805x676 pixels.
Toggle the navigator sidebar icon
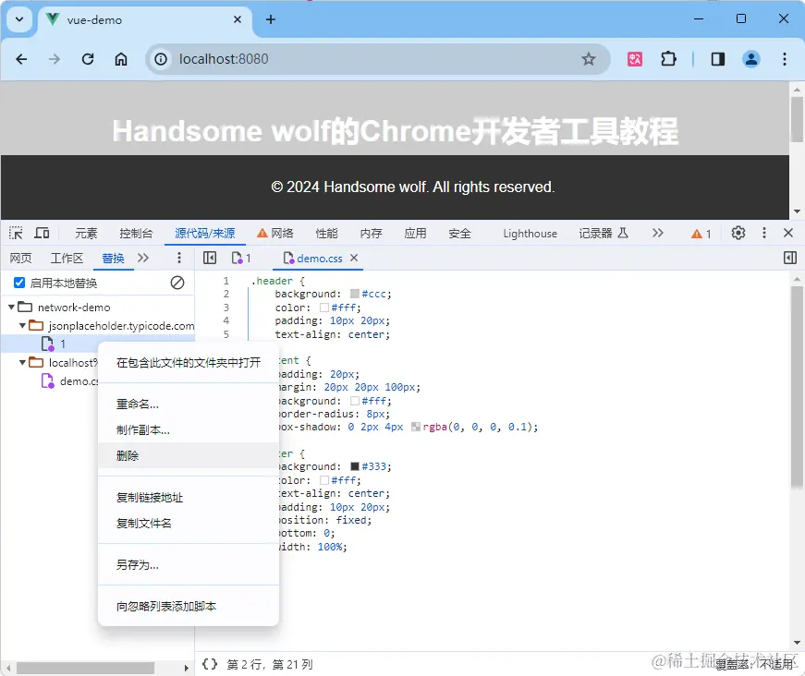[210, 258]
